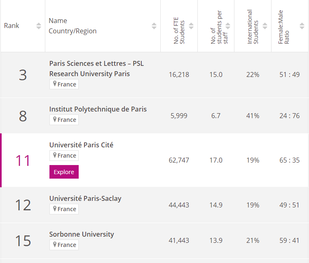The height and width of the screenshot is (263, 309).
Task: Sort by No. of FTE Students
Action: [x=191, y=26]
